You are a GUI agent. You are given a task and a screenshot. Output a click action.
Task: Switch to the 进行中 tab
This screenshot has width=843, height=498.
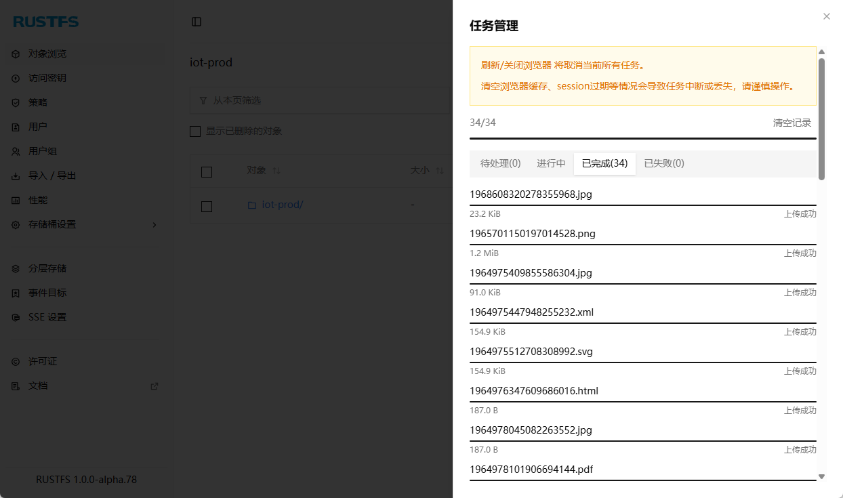(x=551, y=163)
